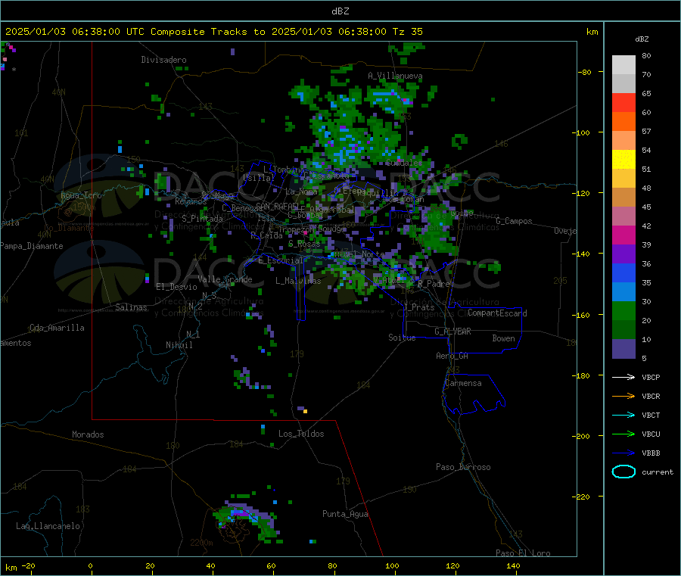
Task: Click the dBZ title at top center
Action: coord(340,11)
